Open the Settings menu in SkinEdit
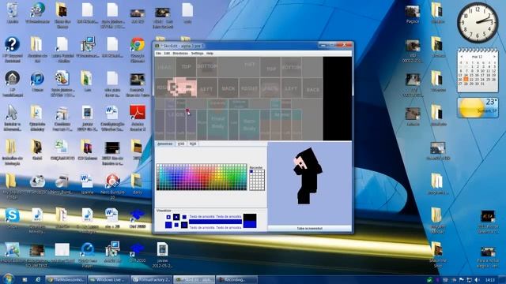The height and width of the screenshot is (284, 506). [197, 53]
